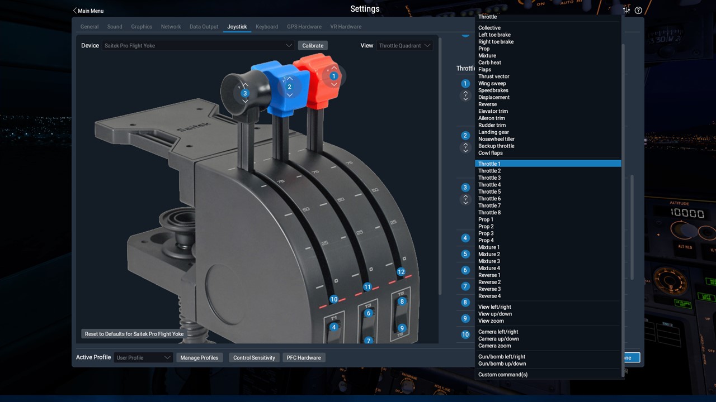716x402 pixels.
Task: Open the help question mark icon
Action: tap(638, 10)
